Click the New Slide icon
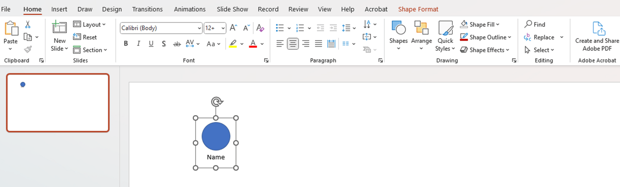The image size is (620, 187). click(x=59, y=28)
